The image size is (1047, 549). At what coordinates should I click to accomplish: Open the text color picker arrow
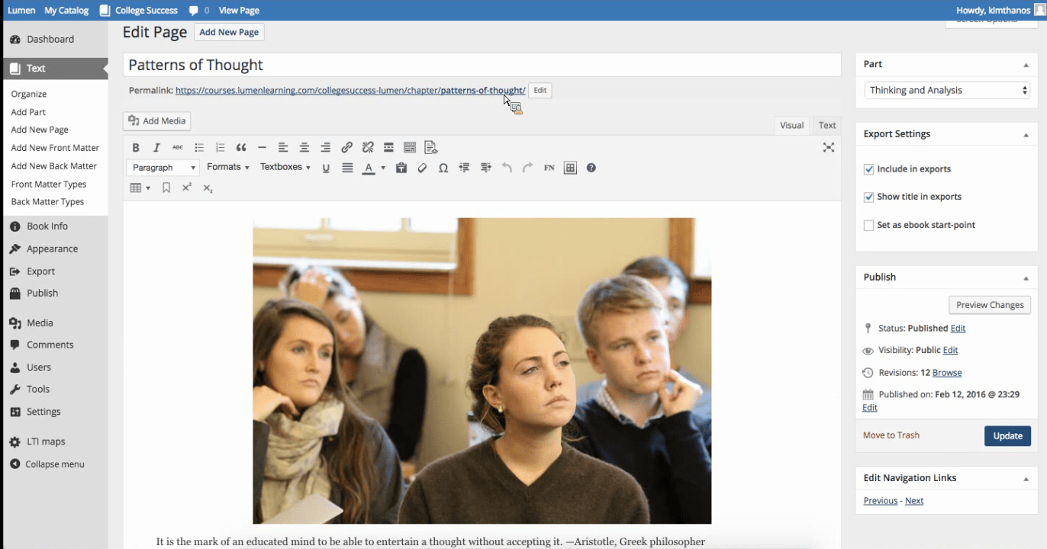tap(383, 168)
